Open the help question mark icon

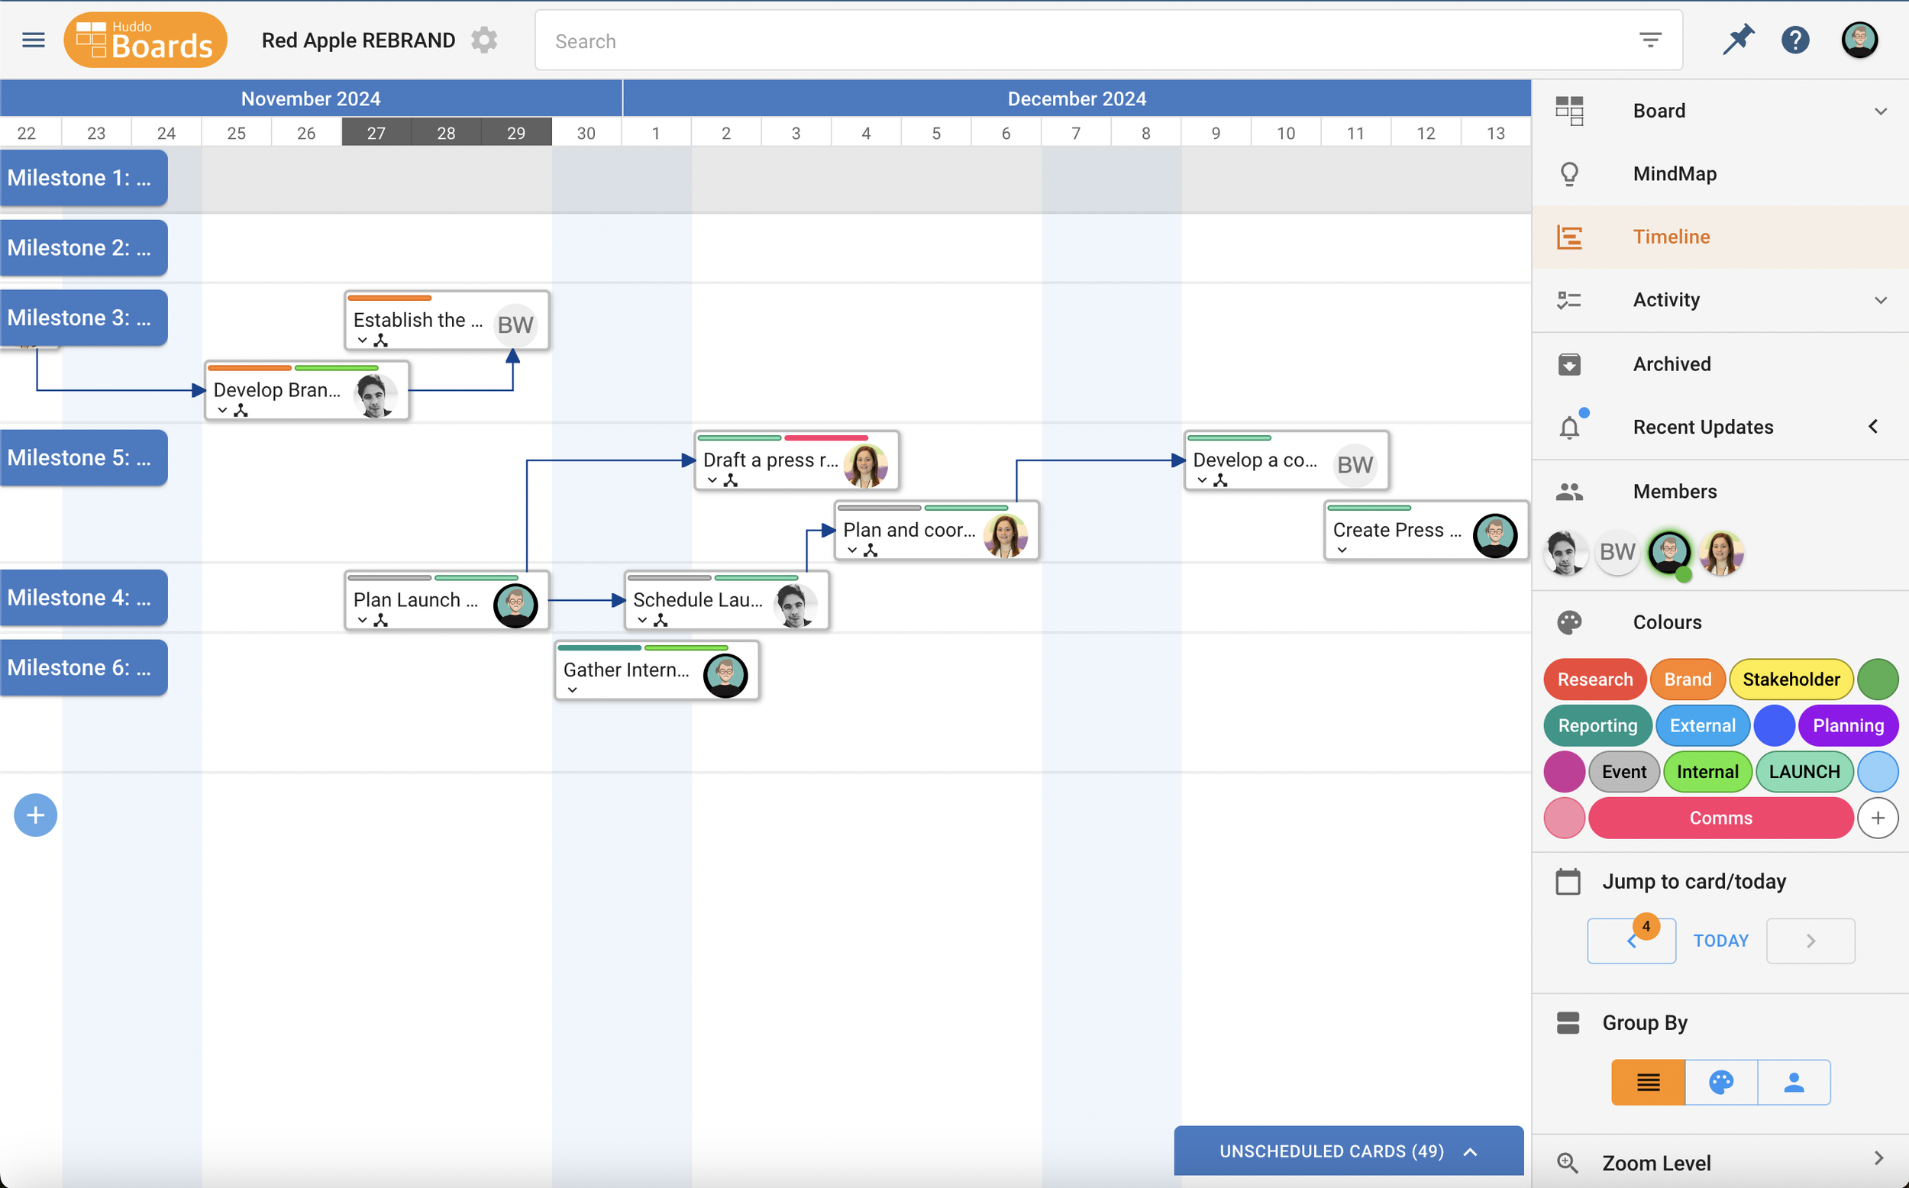click(1795, 40)
